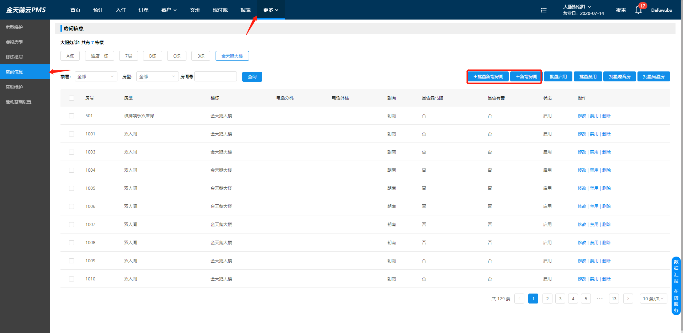
Task: Open the 现付账 menu
Action: pyautogui.click(x=220, y=10)
